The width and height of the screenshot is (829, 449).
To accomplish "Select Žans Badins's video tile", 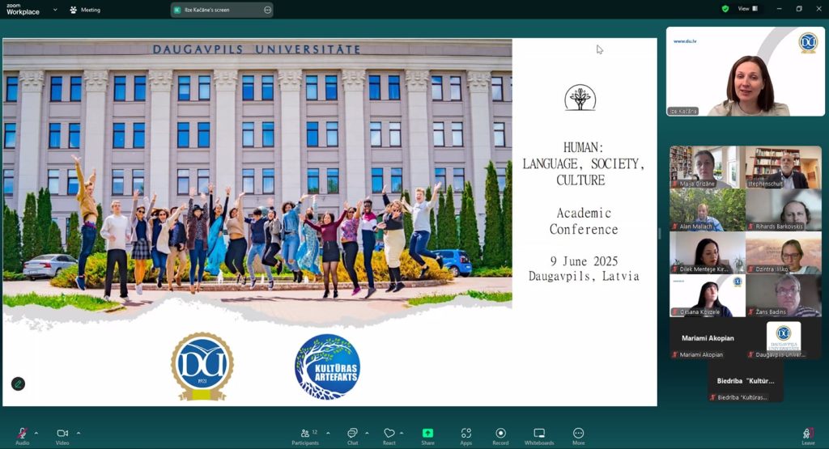I will 784,295.
